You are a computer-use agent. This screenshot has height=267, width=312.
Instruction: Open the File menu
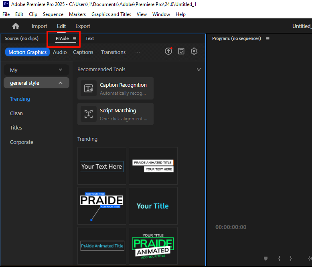pos(6,14)
